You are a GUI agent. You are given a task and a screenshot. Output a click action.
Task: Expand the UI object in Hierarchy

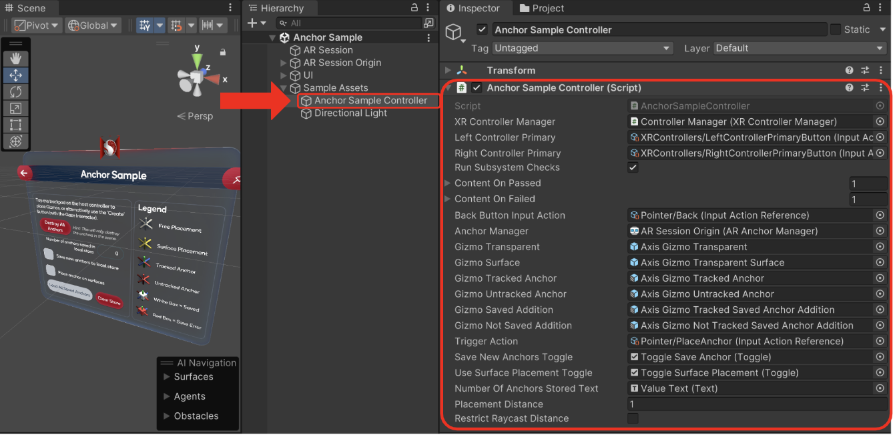pos(284,76)
